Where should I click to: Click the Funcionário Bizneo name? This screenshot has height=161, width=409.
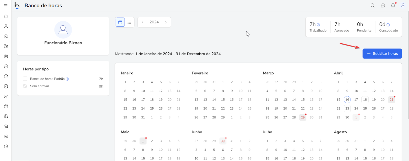tap(63, 43)
